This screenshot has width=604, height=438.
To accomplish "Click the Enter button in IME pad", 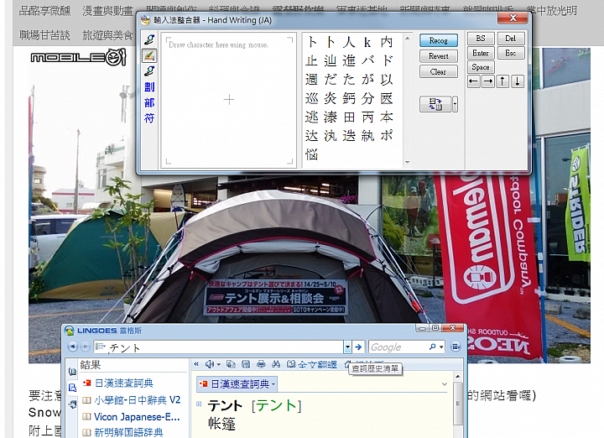I will pyautogui.click(x=481, y=53).
